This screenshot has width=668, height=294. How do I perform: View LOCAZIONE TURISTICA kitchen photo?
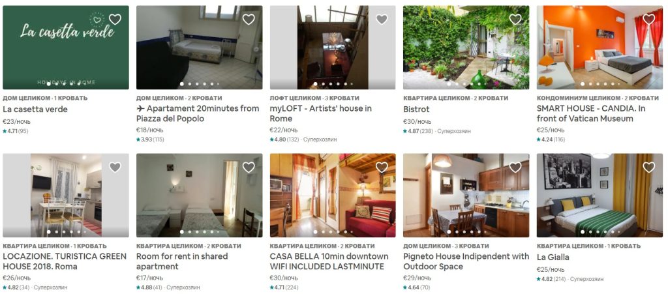tap(66, 196)
